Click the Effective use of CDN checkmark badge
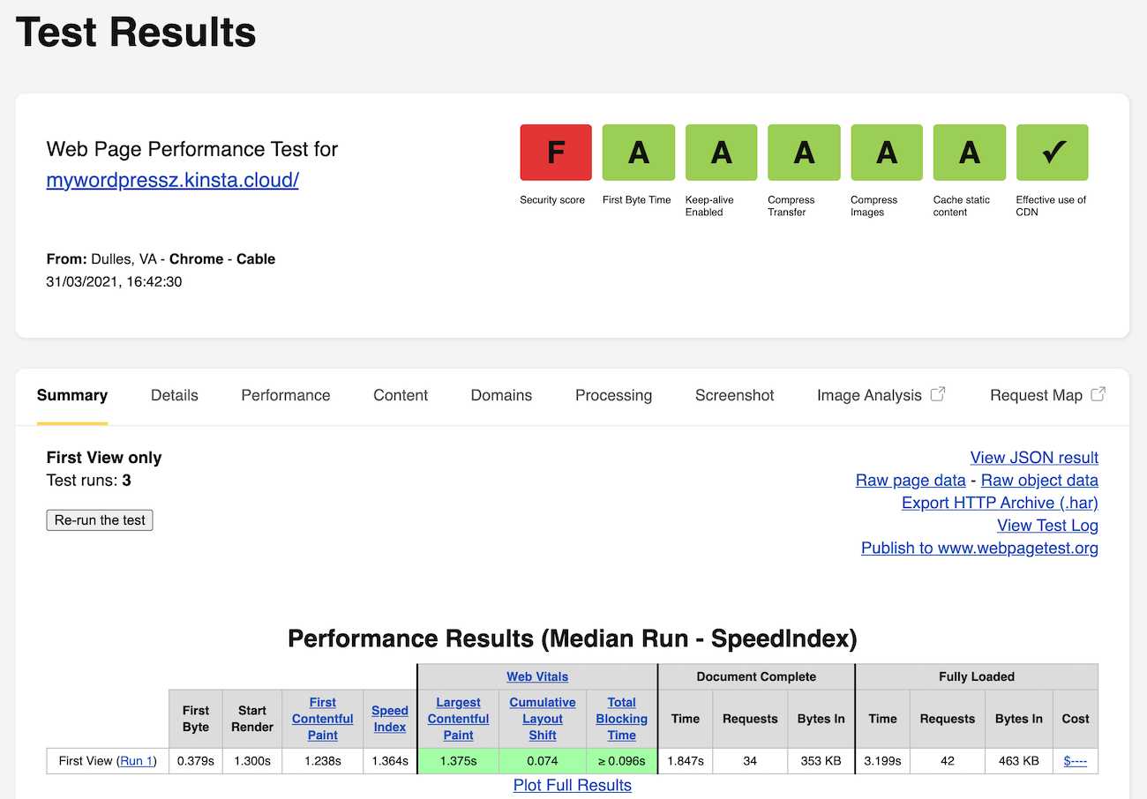The height and width of the screenshot is (799, 1147). click(1053, 153)
